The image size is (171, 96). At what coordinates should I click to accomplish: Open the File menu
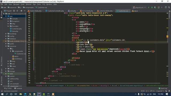[2, 4]
